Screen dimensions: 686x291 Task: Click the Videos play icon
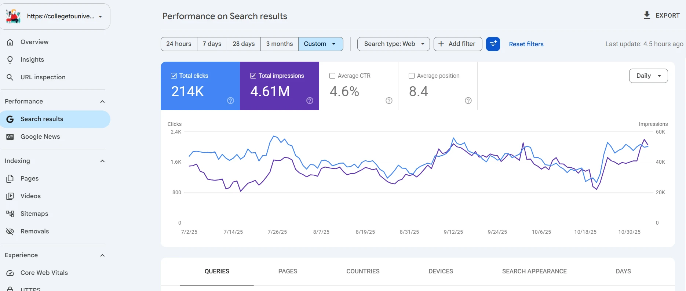pyautogui.click(x=10, y=196)
